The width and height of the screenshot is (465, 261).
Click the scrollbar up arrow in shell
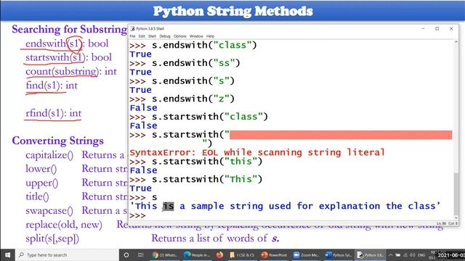click(456, 42)
